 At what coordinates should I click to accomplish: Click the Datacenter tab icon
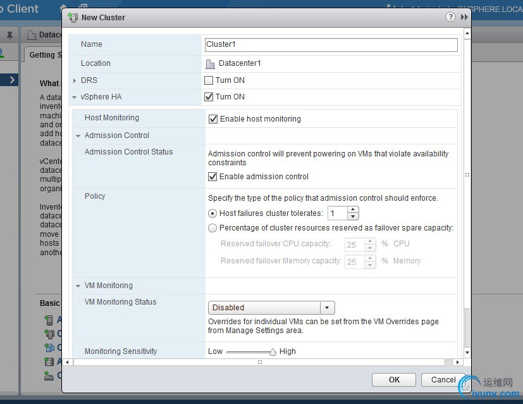click(32, 35)
